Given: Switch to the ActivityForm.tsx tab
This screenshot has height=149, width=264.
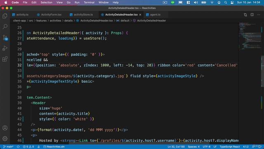Looking at the screenshot, I should (x=49, y=15).
